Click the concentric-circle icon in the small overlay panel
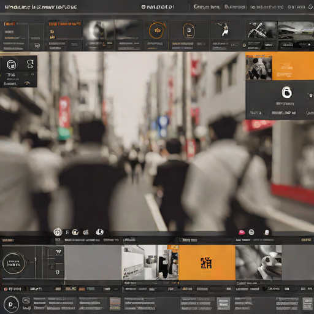 pos(12,64)
